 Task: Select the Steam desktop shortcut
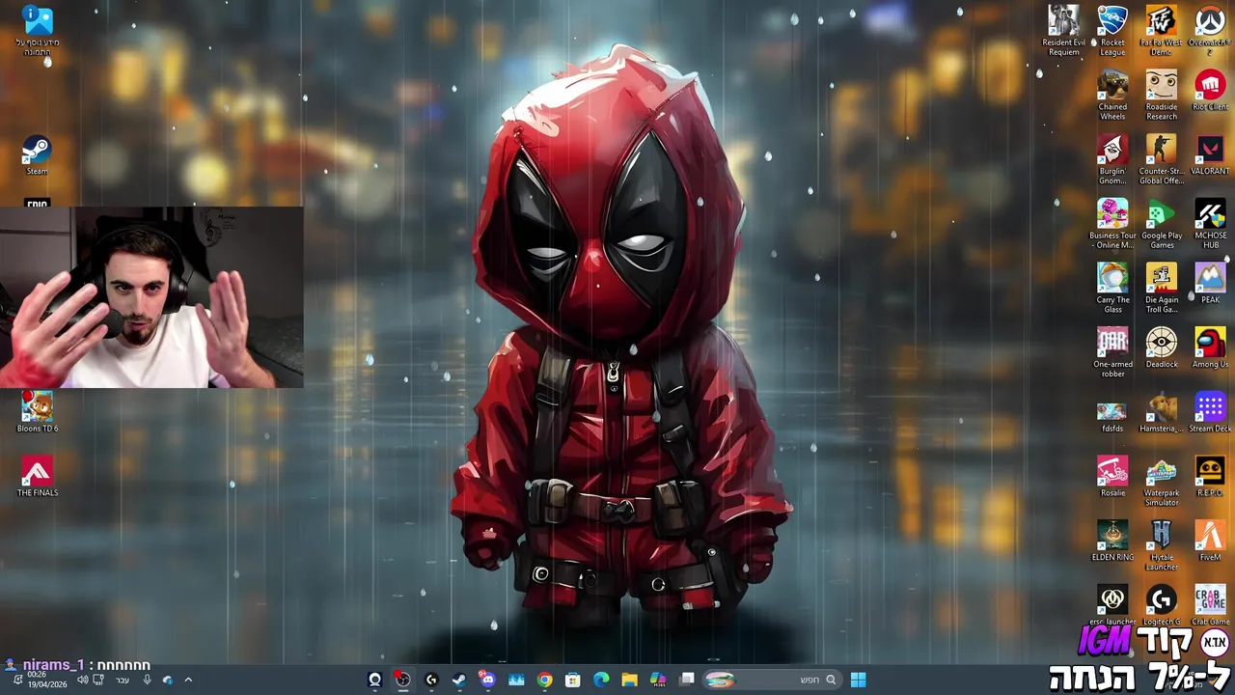point(37,155)
